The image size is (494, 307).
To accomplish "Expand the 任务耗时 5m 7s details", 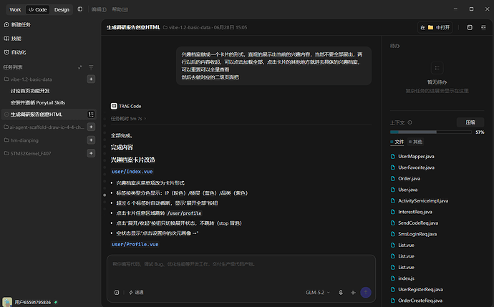I will 128,119.
